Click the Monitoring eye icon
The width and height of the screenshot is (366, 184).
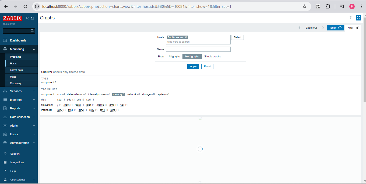pos(5,49)
